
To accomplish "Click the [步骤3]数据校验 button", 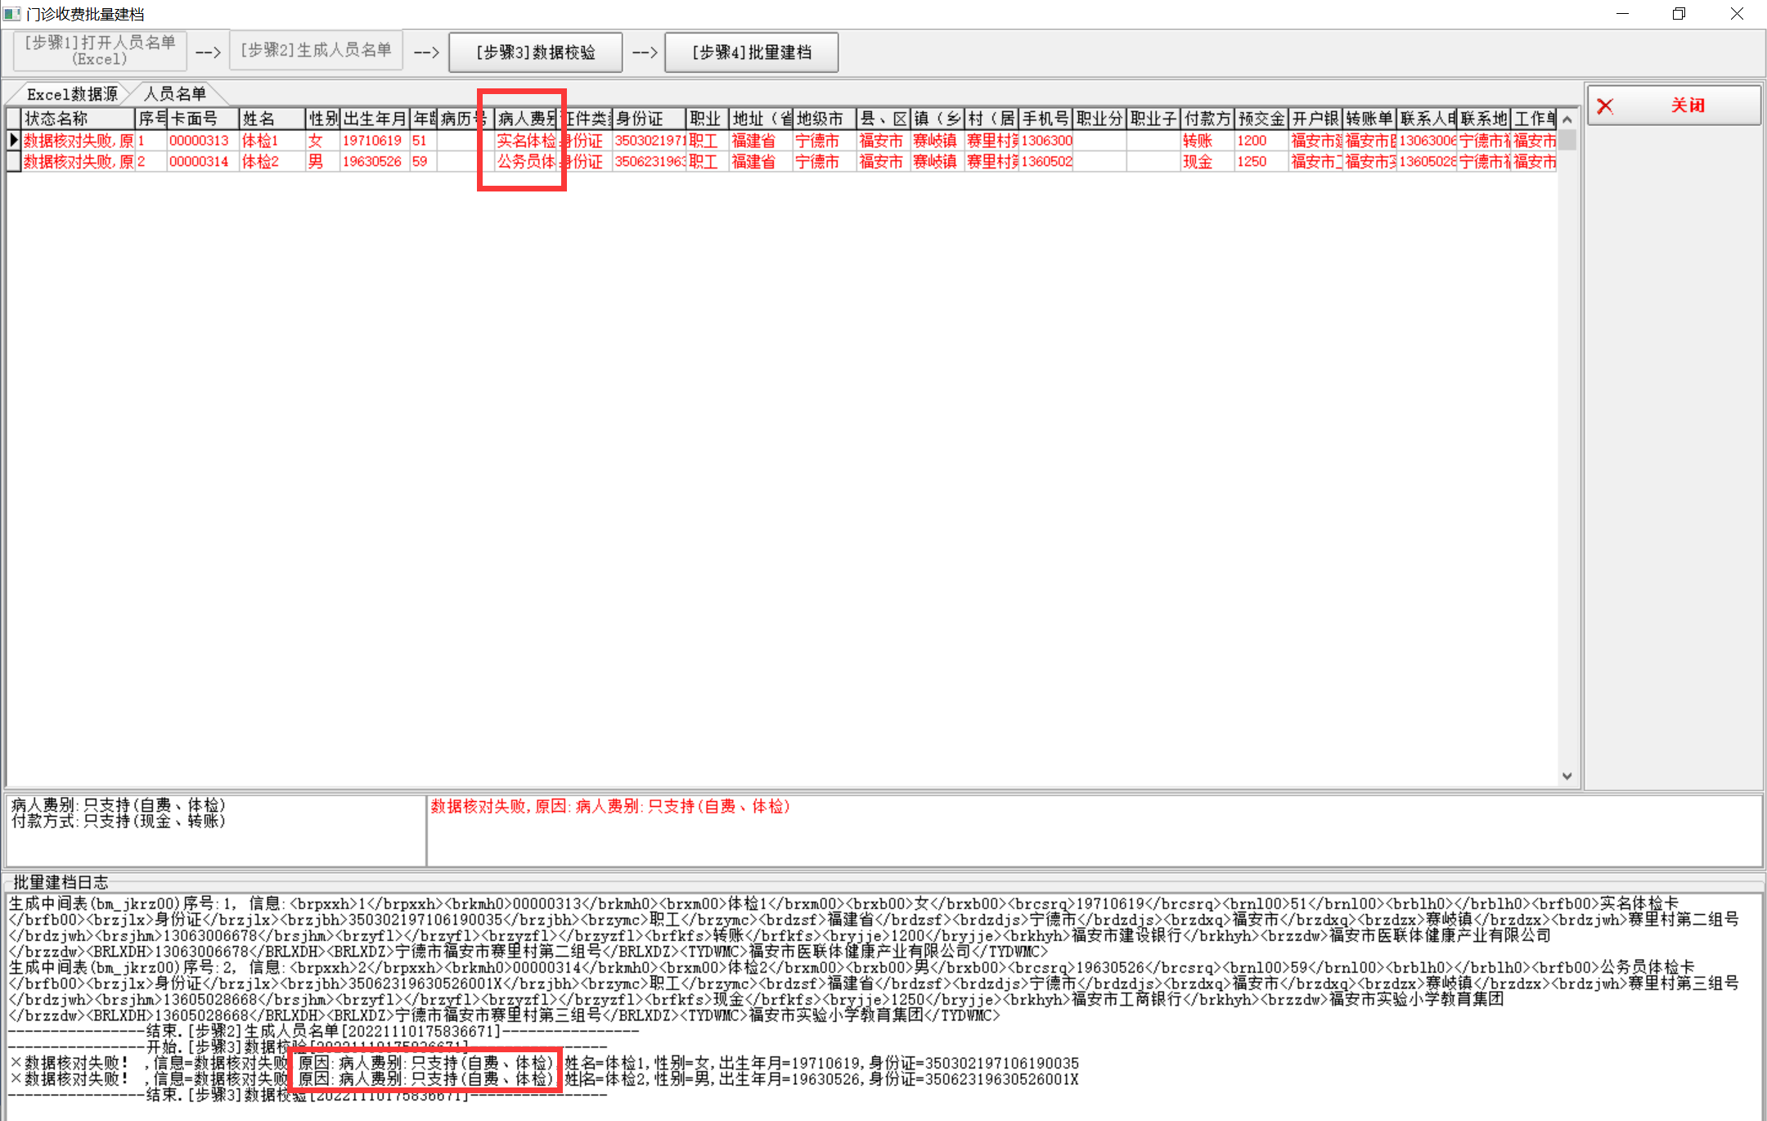I will pos(536,52).
